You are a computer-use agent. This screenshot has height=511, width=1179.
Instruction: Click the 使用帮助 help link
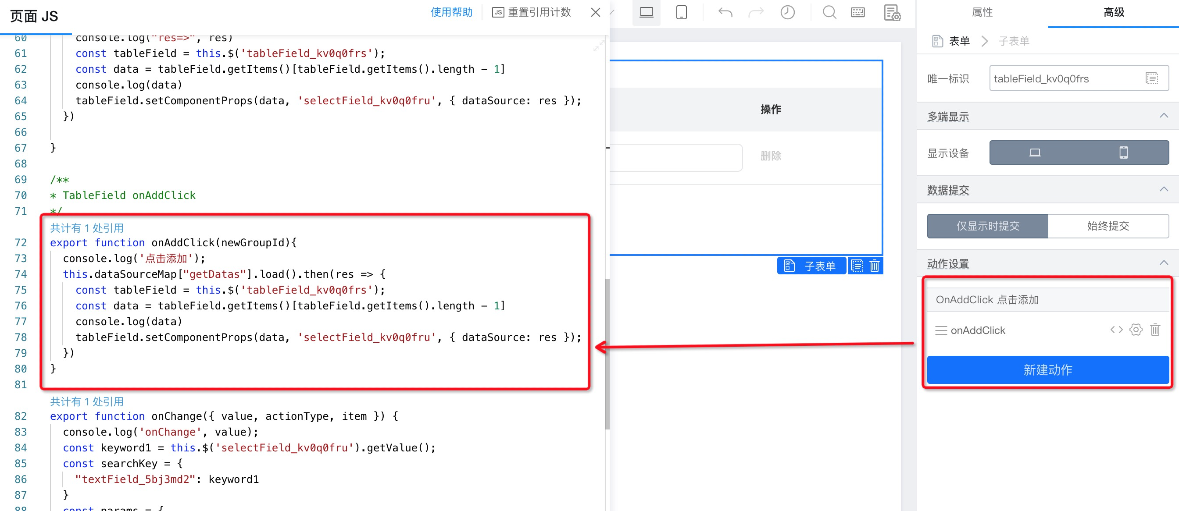click(x=451, y=12)
